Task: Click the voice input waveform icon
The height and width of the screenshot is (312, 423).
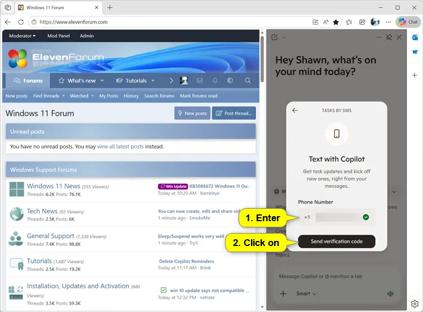Action: click(390, 293)
